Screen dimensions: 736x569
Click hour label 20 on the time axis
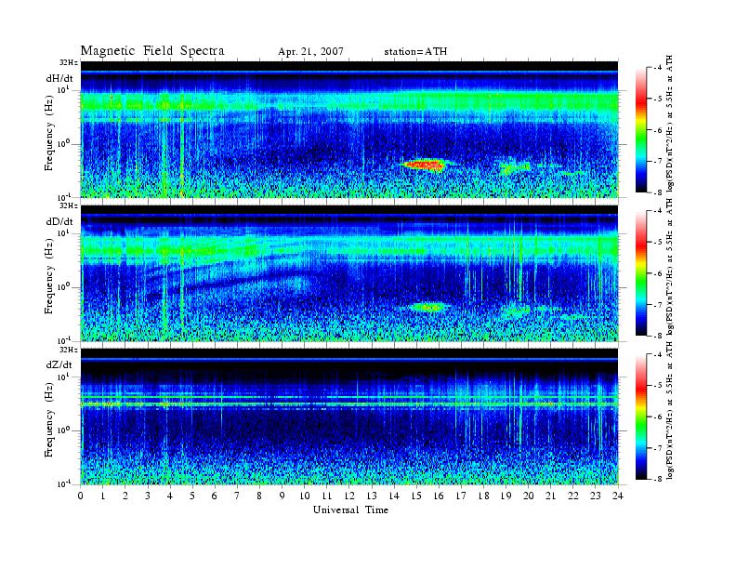click(x=529, y=496)
